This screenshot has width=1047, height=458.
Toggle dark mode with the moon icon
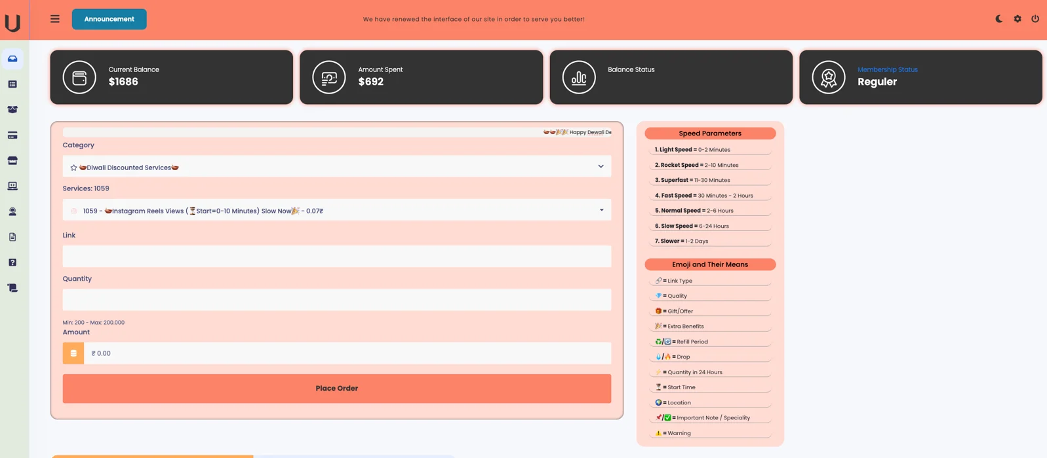click(x=999, y=19)
